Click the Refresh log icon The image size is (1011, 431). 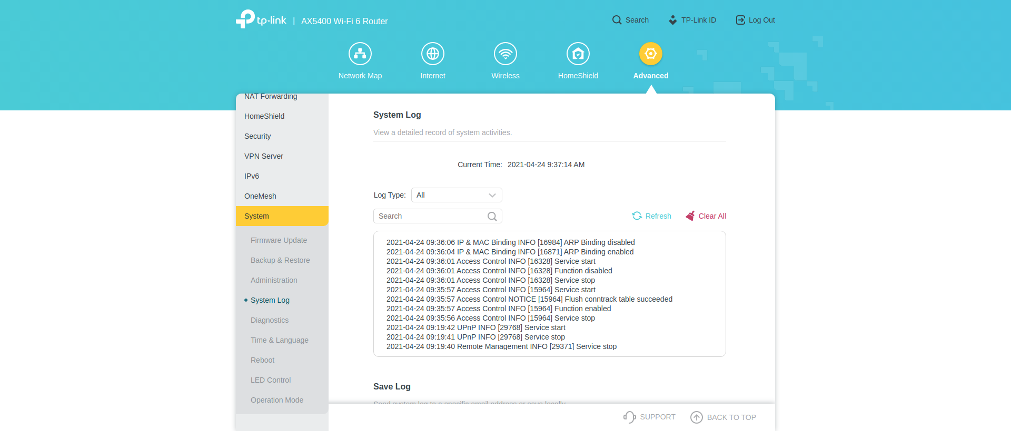click(x=637, y=216)
